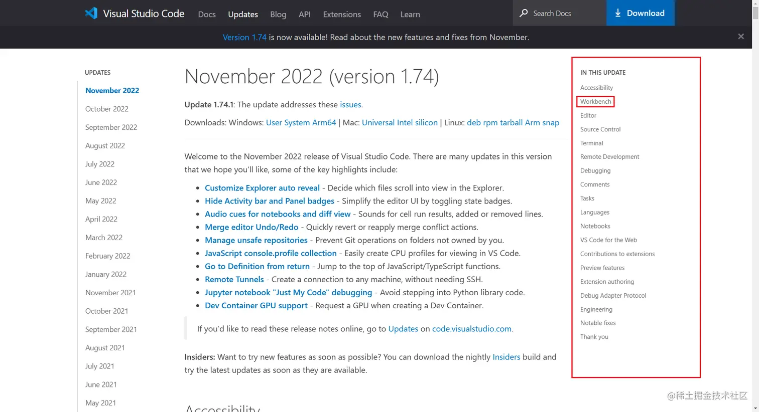Select October 2022 in Updates list
Screen dimensions: 759x412
pos(107,109)
